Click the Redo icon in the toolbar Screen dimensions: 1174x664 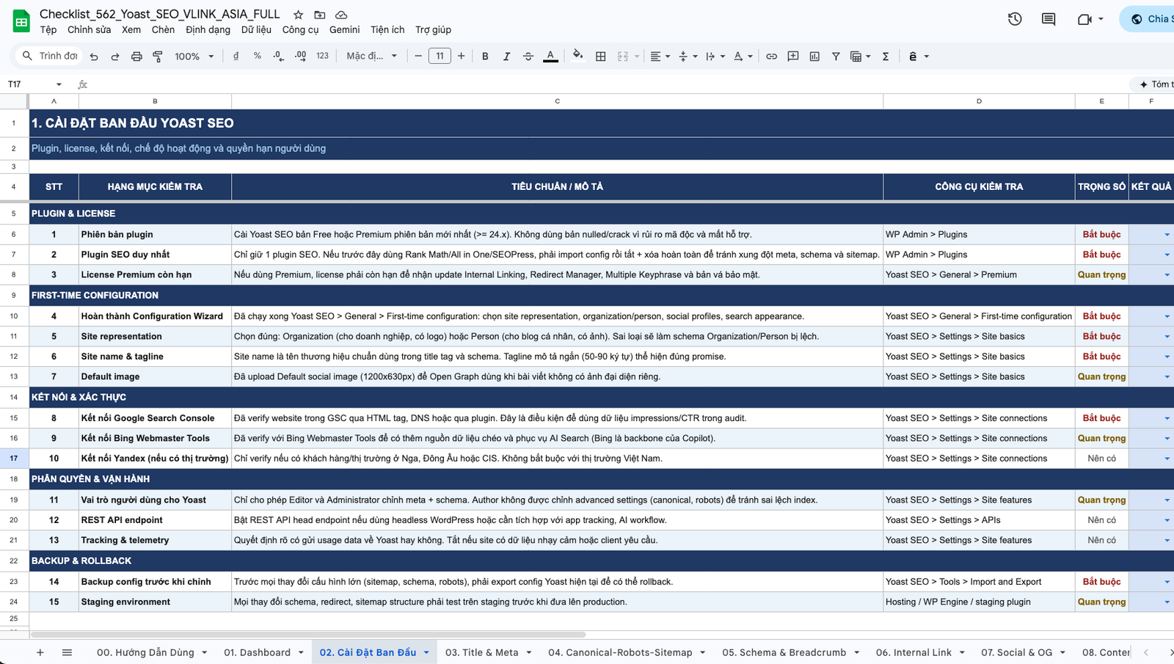pyautogui.click(x=115, y=56)
